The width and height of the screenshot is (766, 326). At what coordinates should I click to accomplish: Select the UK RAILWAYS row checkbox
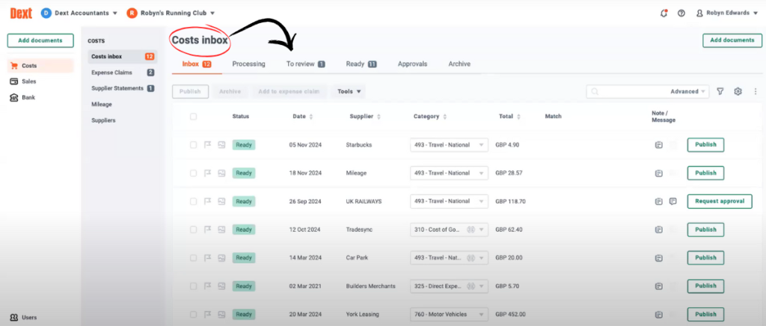tap(194, 201)
